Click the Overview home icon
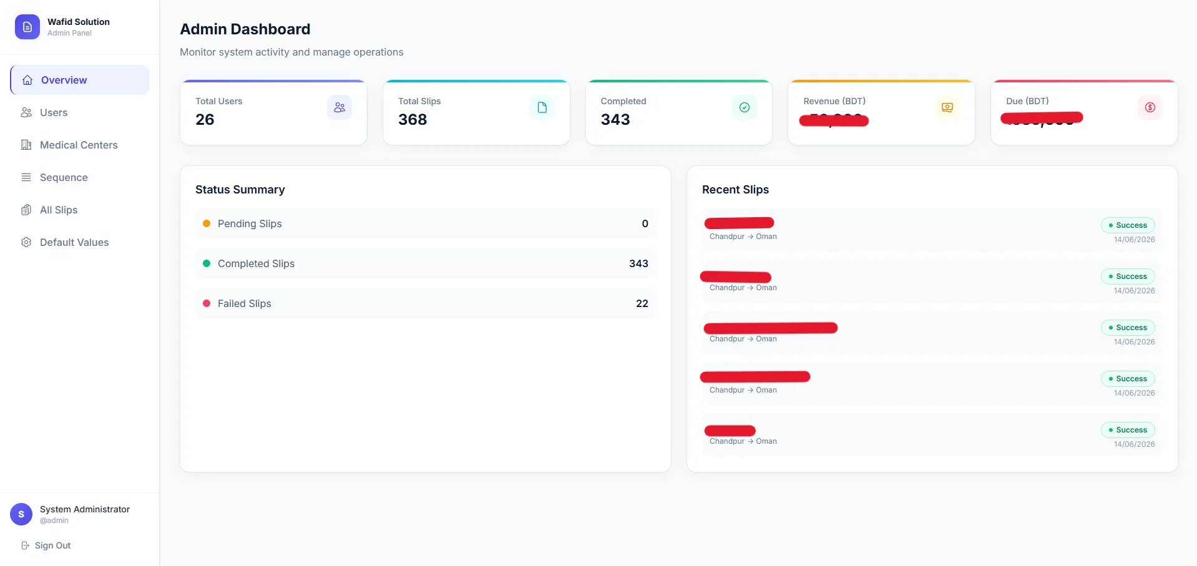 pyautogui.click(x=27, y=80)
